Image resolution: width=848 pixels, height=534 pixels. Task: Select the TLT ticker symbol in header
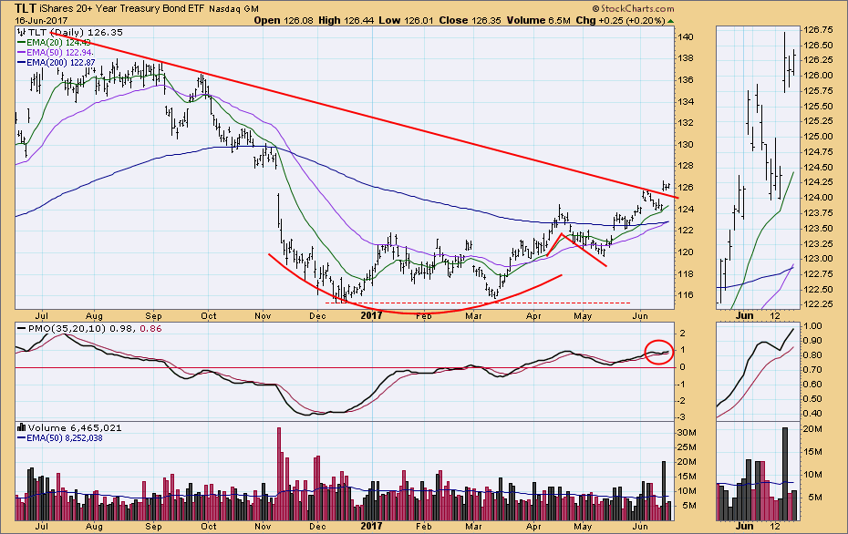(26, 8)
